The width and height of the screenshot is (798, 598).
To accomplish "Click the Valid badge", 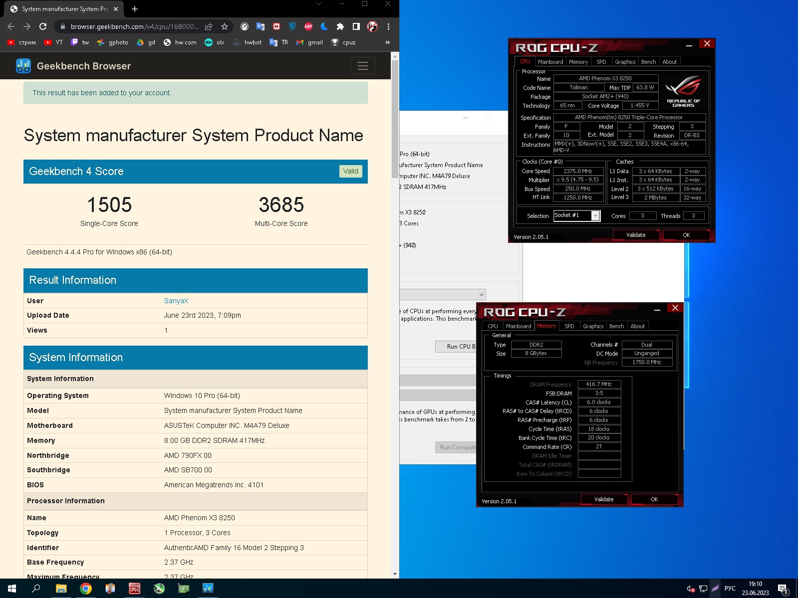I will pyautogui.click(x=351, y=171).
